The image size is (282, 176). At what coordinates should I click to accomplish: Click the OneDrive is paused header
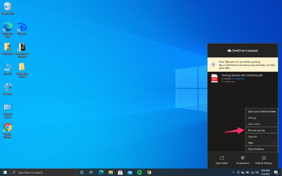click(x=243, y=50)
